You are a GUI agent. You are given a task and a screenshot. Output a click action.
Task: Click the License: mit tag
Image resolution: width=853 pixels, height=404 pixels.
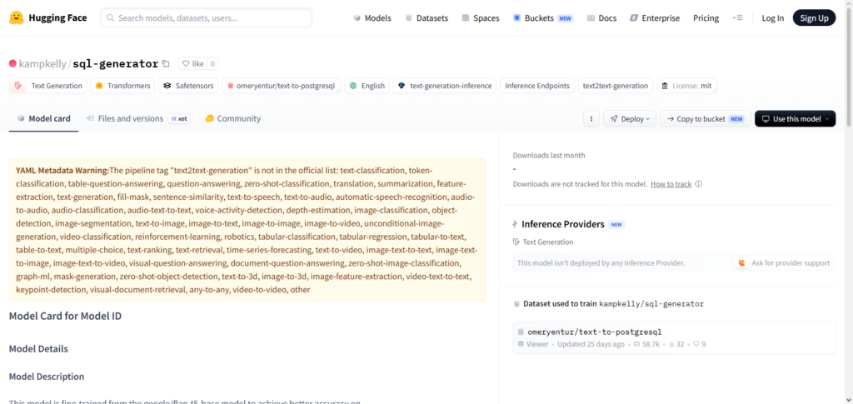click(x=687, y=86)
